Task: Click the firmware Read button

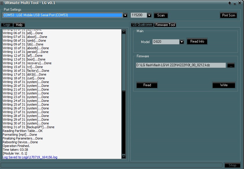Action: click(x=147, y=85)
